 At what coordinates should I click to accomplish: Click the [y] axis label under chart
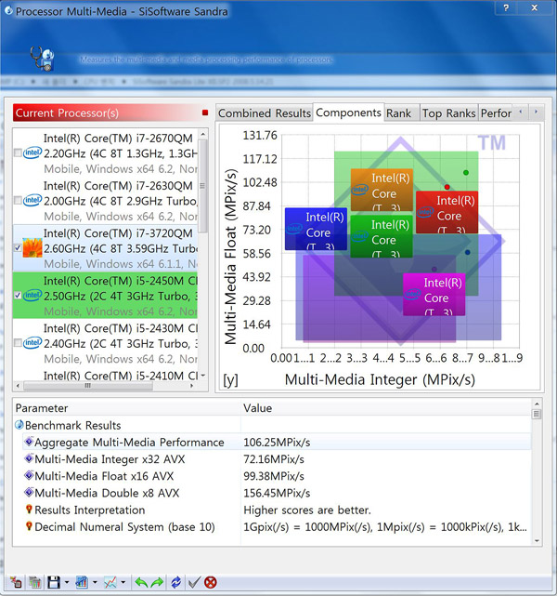[x=231, y=379]
